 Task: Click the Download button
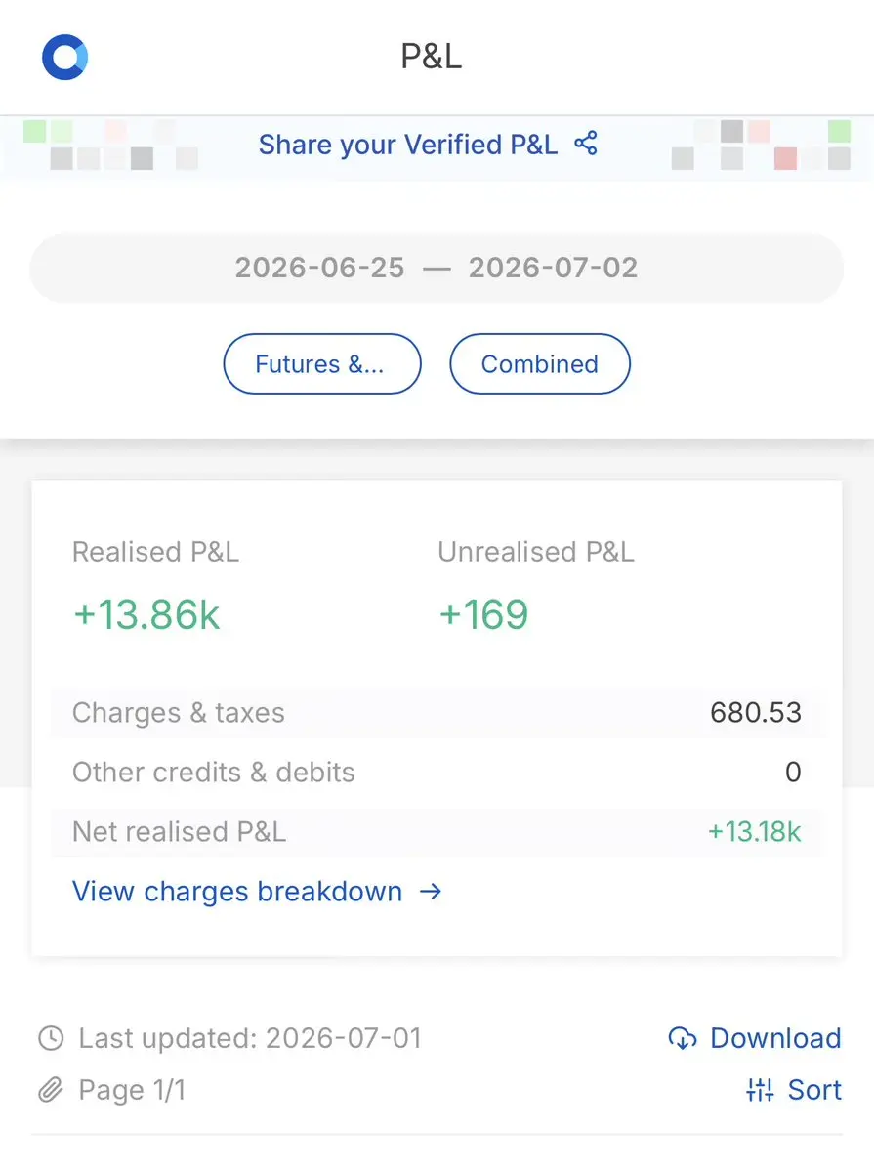(755, 1038)
